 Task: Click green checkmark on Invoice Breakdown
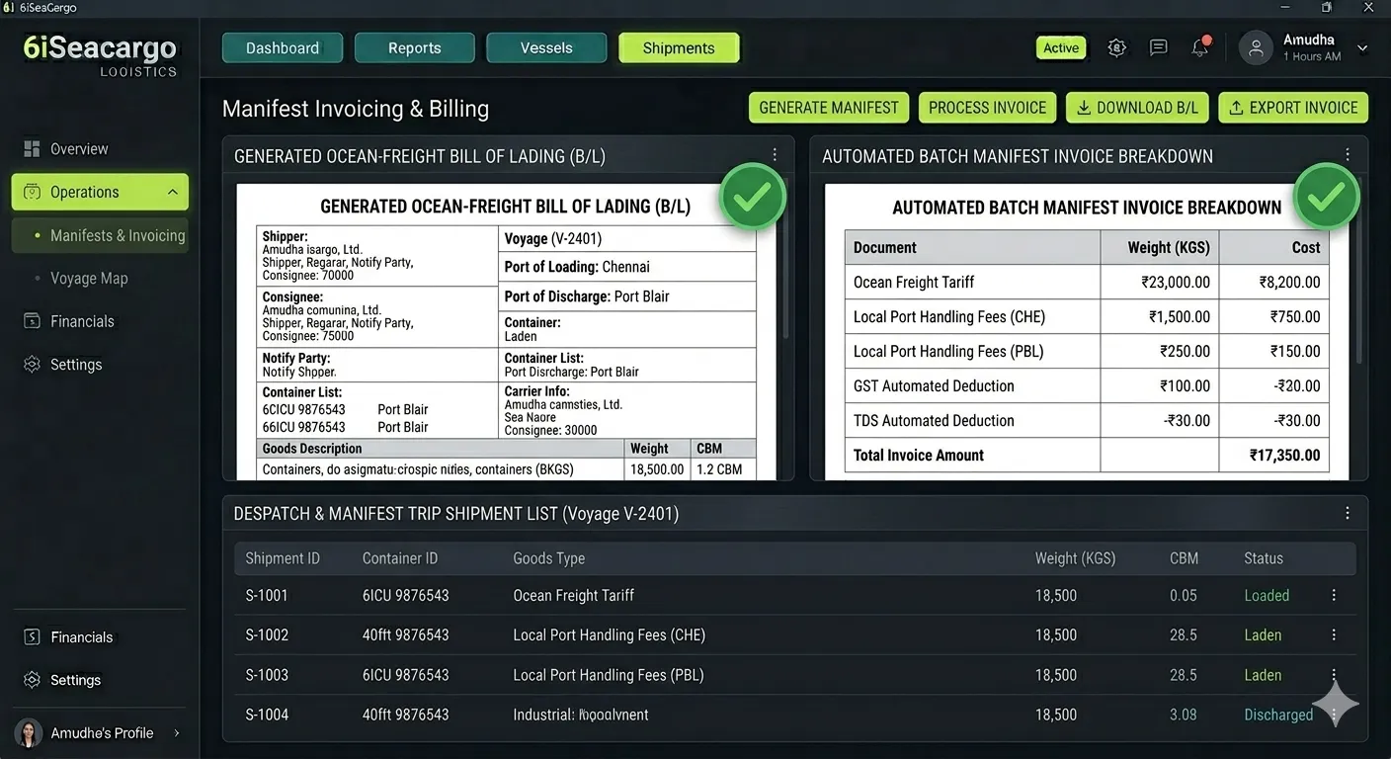[1326, 197]
